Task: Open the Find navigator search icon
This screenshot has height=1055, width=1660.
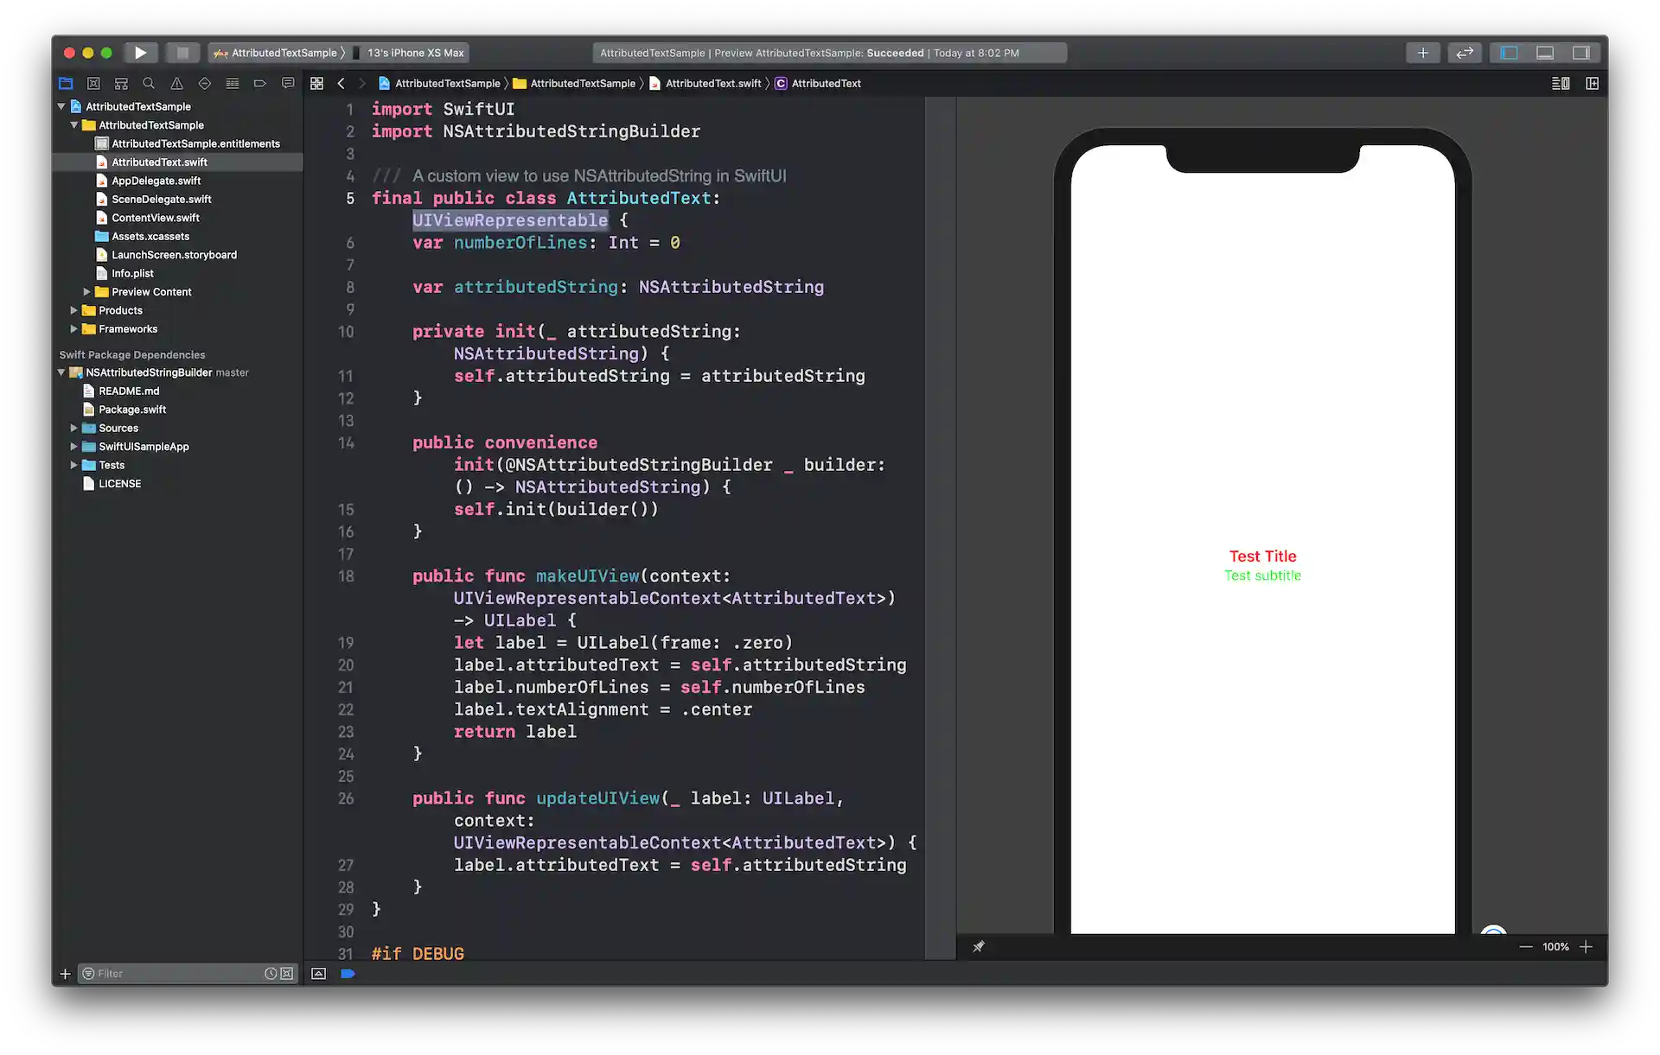Action: [149, 83]
